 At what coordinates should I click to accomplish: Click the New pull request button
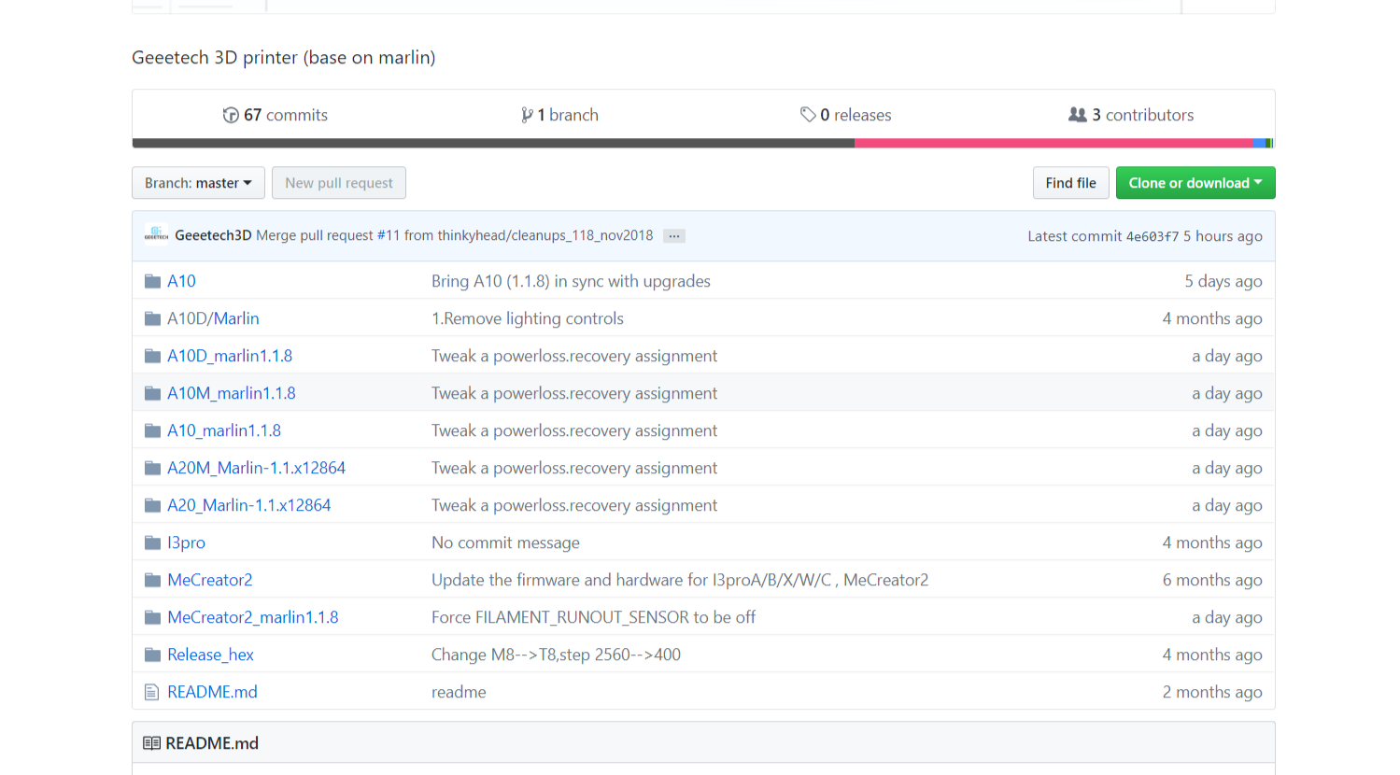338,183
